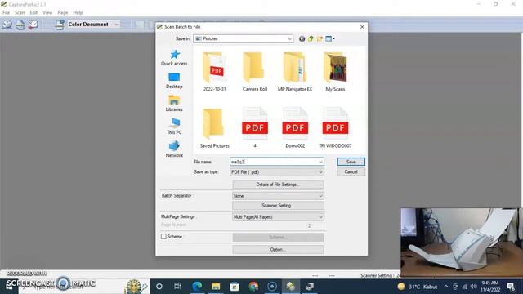Open Microsoft Store from taskbar

tap(235, 287)
